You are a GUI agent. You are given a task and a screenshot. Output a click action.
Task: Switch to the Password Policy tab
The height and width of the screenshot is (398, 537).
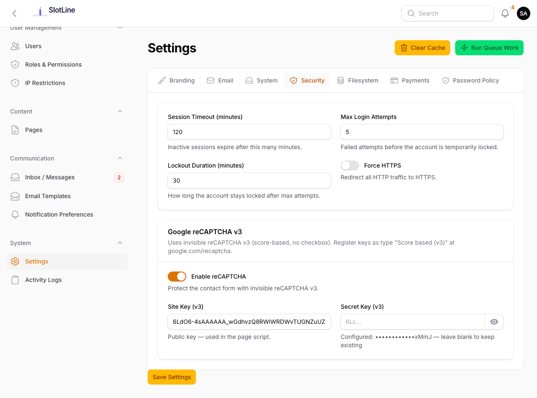[x=470, y=80]
